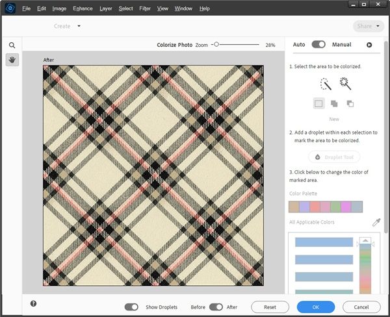390x317 pixels.
Task: Toggle the Show Droplets switch
Action: click(131, 307)
